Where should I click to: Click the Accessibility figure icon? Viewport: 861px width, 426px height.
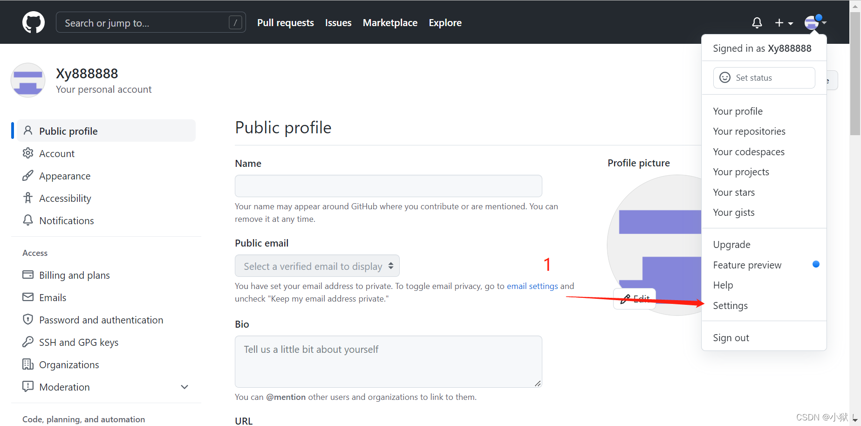click(28, 198)
